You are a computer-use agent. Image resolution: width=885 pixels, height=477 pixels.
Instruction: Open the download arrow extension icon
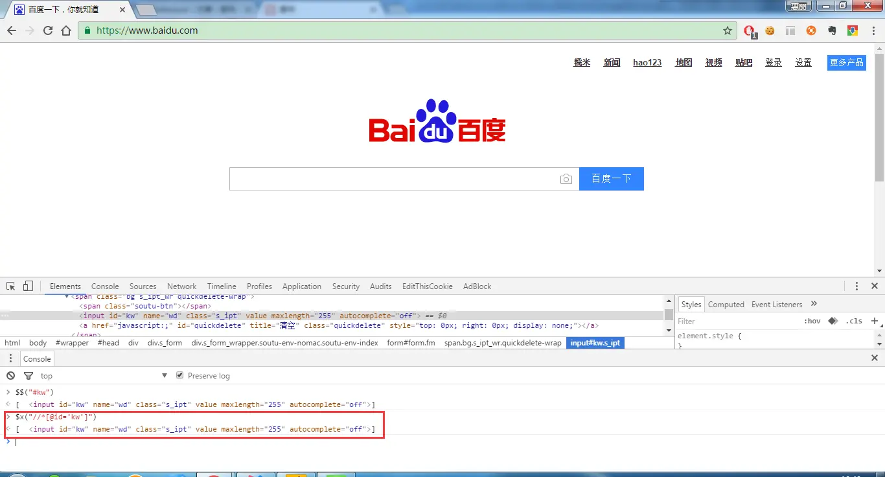click(x=853, y=30)
